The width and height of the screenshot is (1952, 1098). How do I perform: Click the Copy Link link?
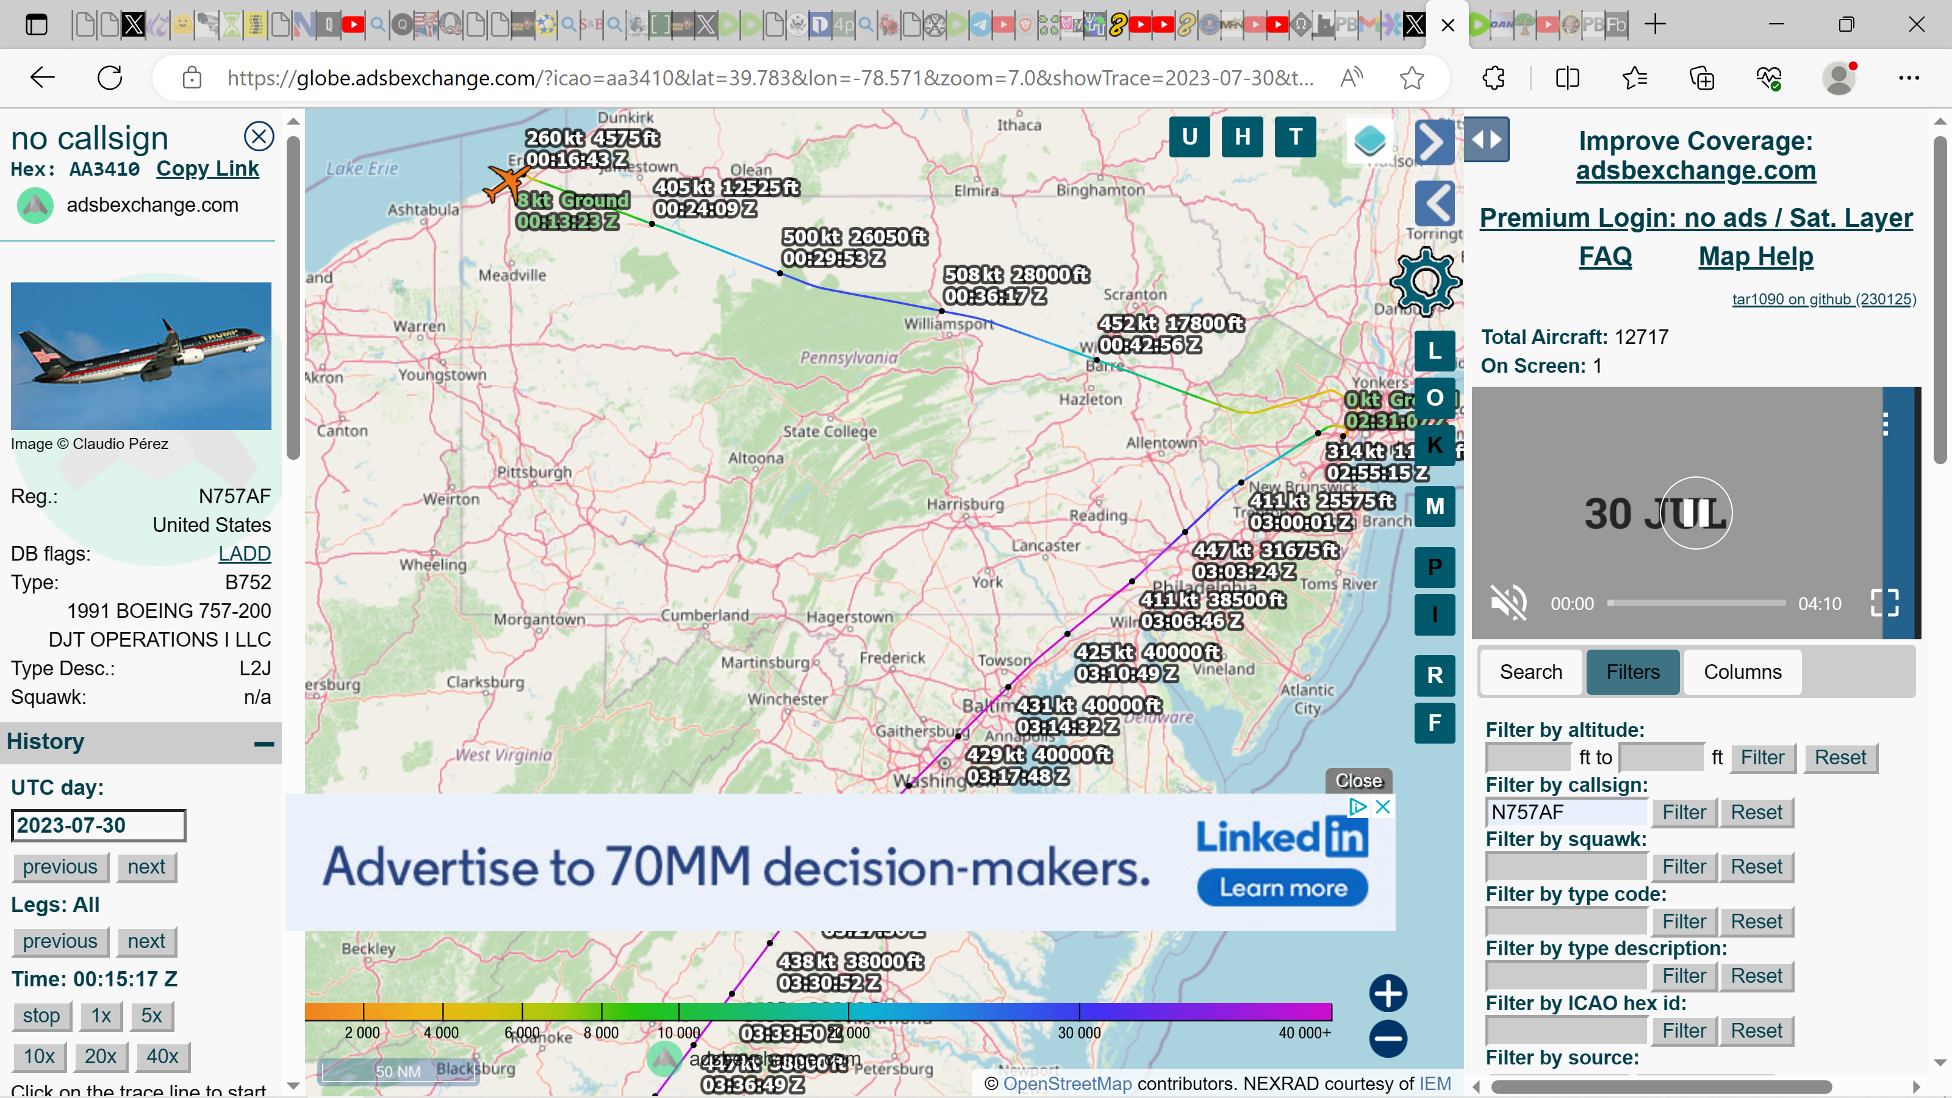pyautogui.click(x=207, y=168)
